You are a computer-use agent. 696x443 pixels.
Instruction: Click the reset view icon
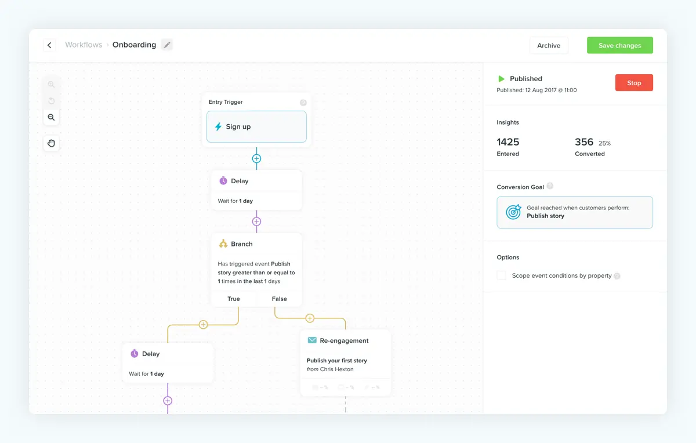tap(51, 100)
